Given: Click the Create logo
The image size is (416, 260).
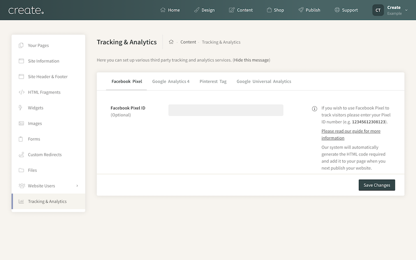Looking at the screenshot, I should pos(26,10).
